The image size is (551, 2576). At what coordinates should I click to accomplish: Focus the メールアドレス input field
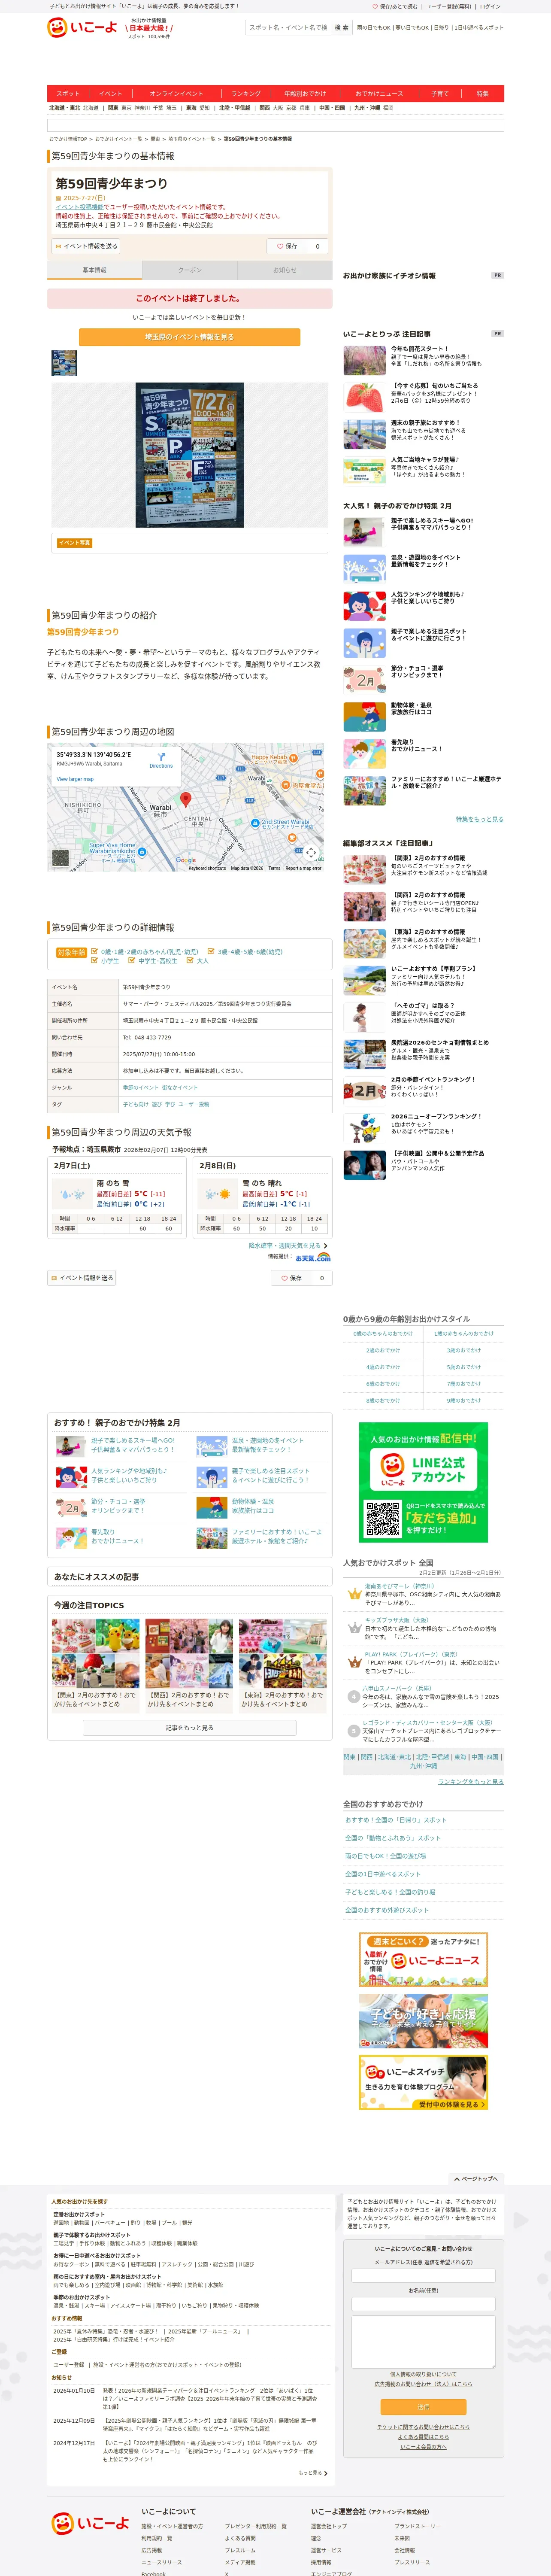click(423, 2275)
